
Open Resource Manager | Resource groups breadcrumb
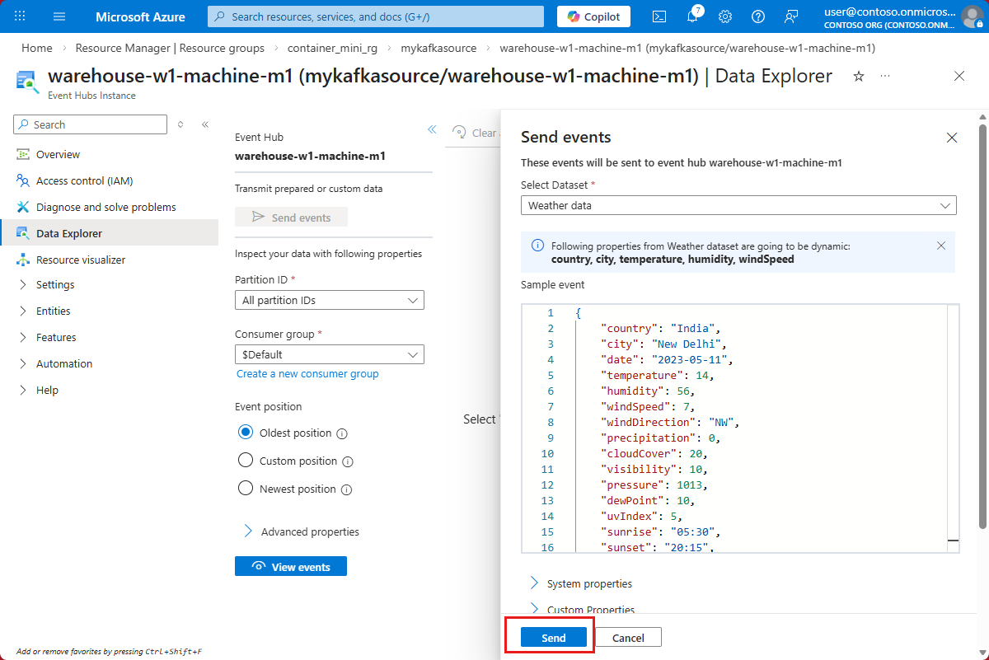170,48
